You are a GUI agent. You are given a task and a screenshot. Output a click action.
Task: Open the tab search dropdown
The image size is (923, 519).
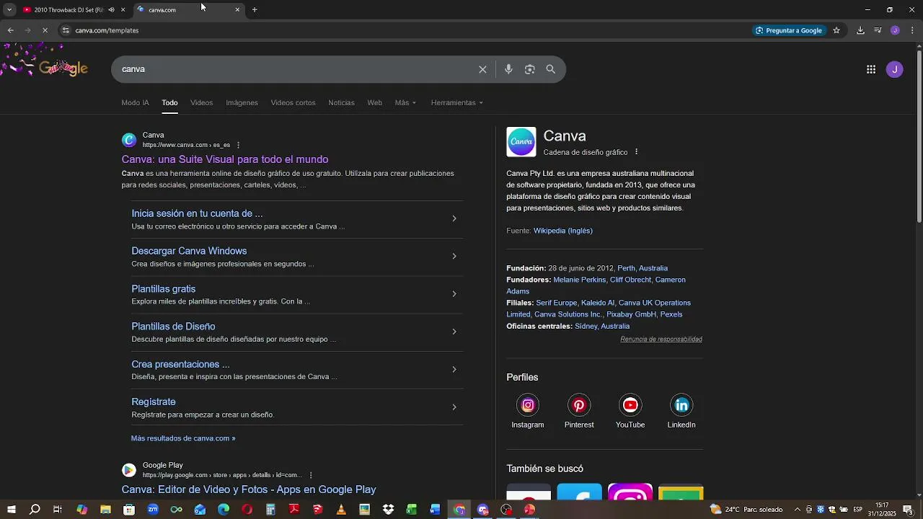point(9,10)
